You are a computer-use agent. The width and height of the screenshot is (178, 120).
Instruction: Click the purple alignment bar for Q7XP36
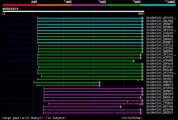point(93,88)
